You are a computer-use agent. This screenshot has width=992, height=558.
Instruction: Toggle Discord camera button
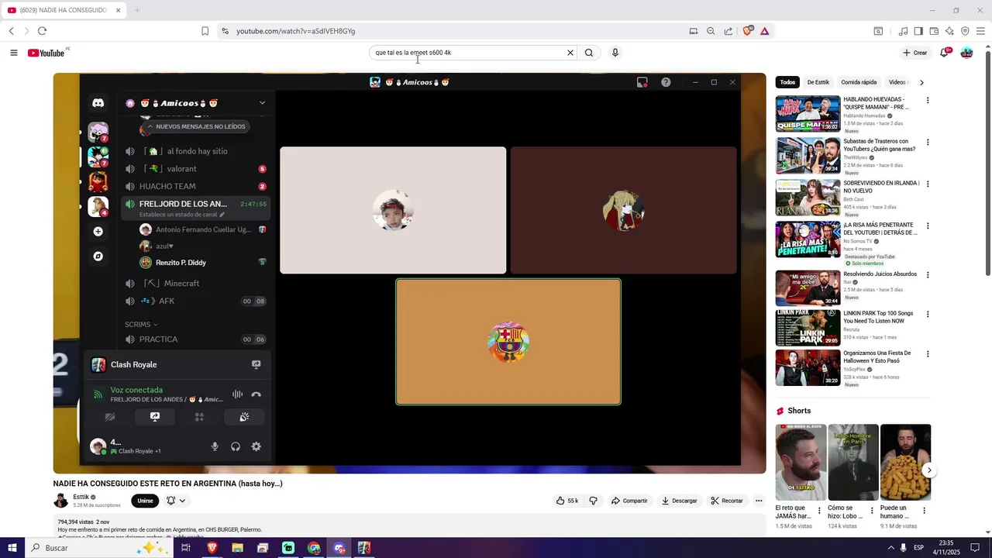pos(110,417)
